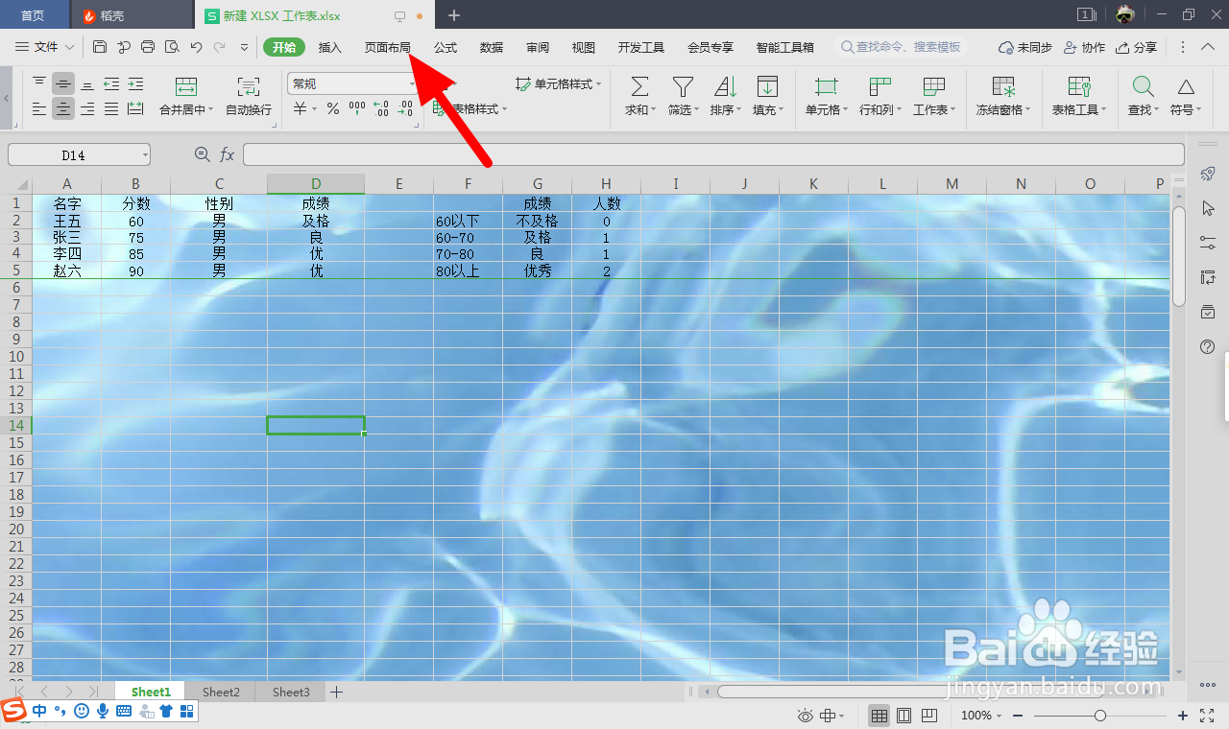This screenshot has height=729, width=1229.
Task: Toggle eye protection mode icon in status bar
Action: (805, 716)
